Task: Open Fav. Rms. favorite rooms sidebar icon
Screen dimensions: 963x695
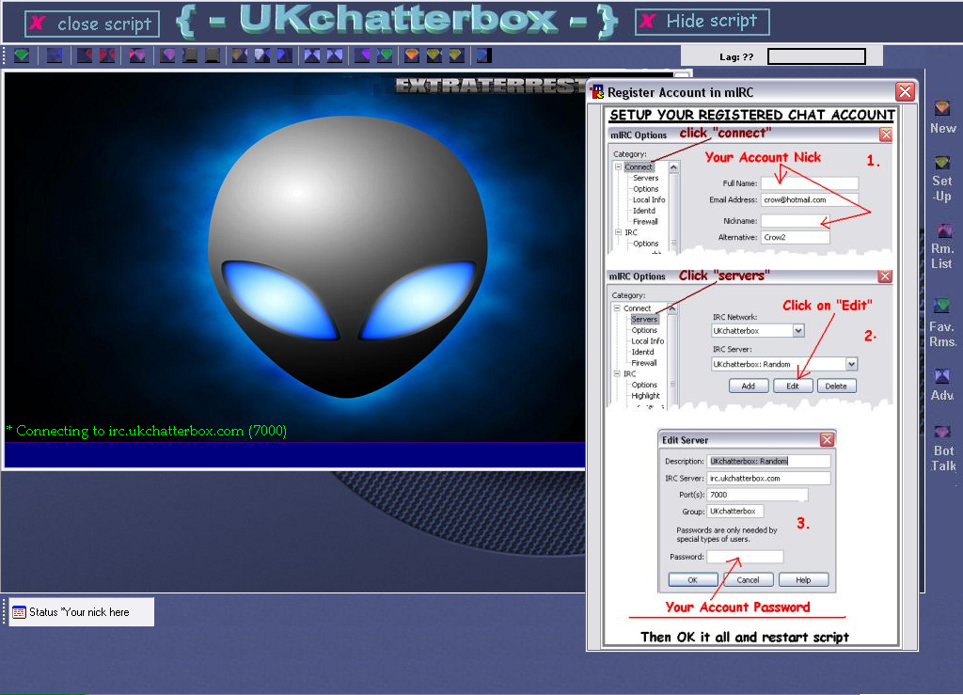Action: 942,324
